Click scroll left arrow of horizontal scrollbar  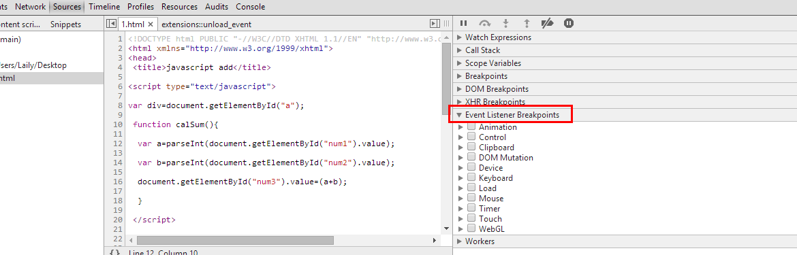coord(131,240)
